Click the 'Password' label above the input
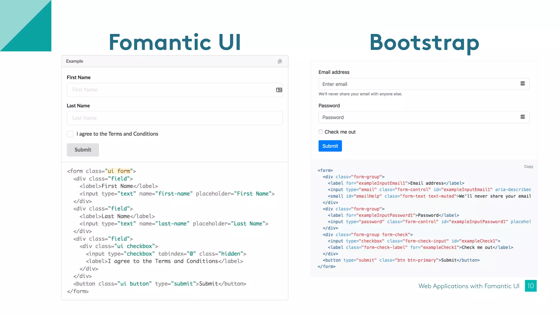This screenshot has height=315, width=560. tap(329, 106)
